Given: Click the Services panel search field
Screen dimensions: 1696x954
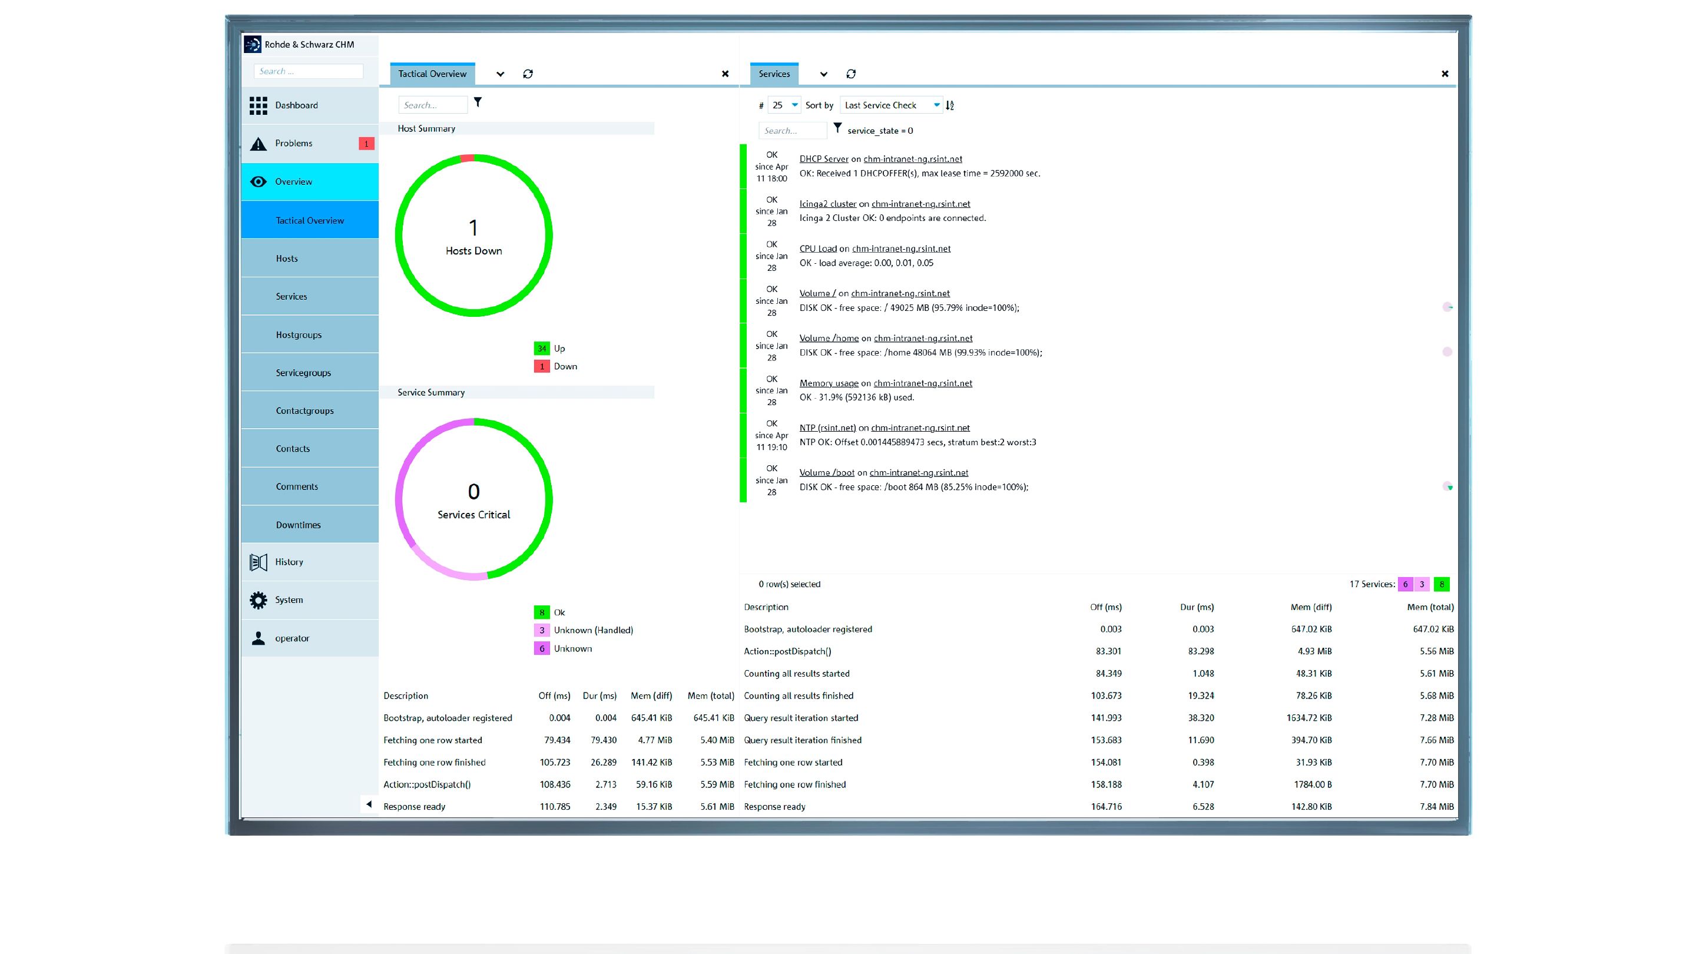Looking at the screenshot, I should click(793, 130).
